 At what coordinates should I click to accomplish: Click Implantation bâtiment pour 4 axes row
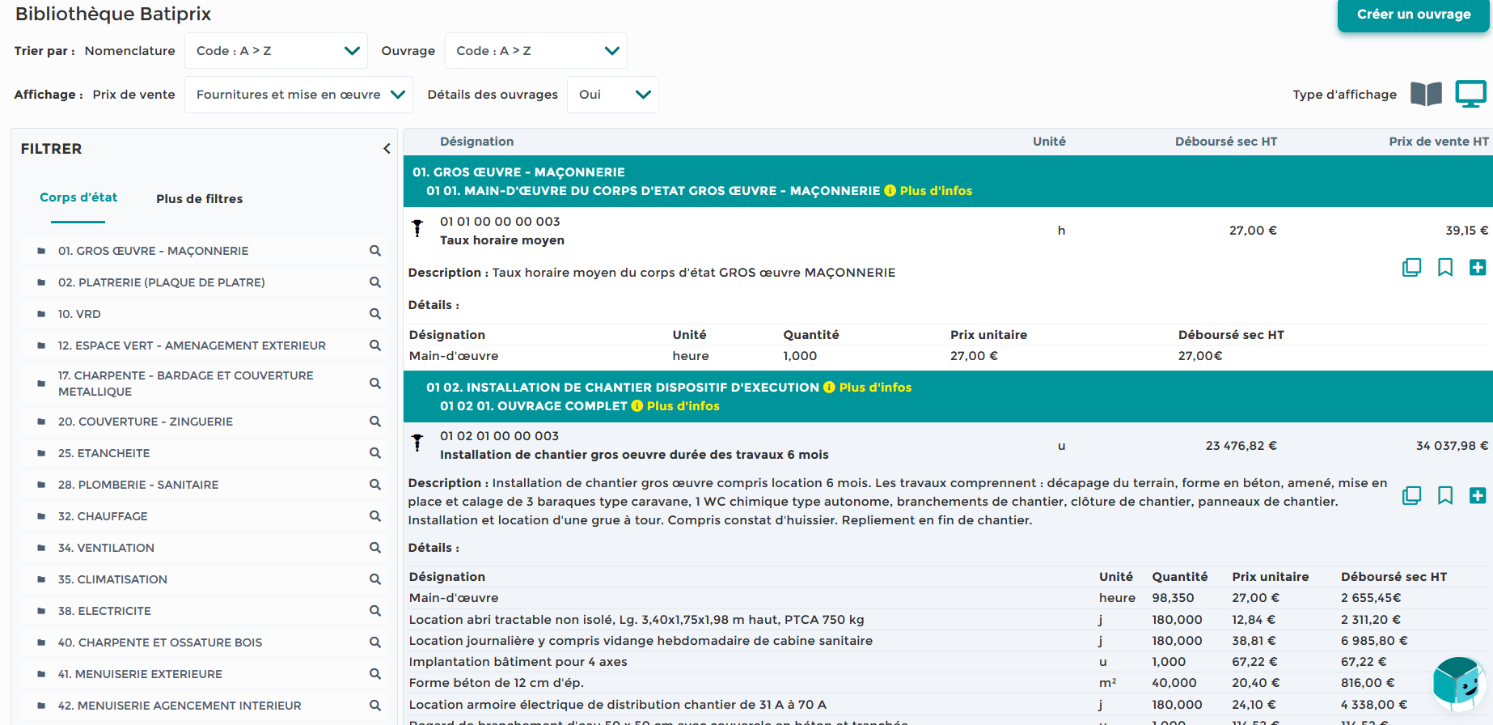pyautogui.click(x=948, y=662)
